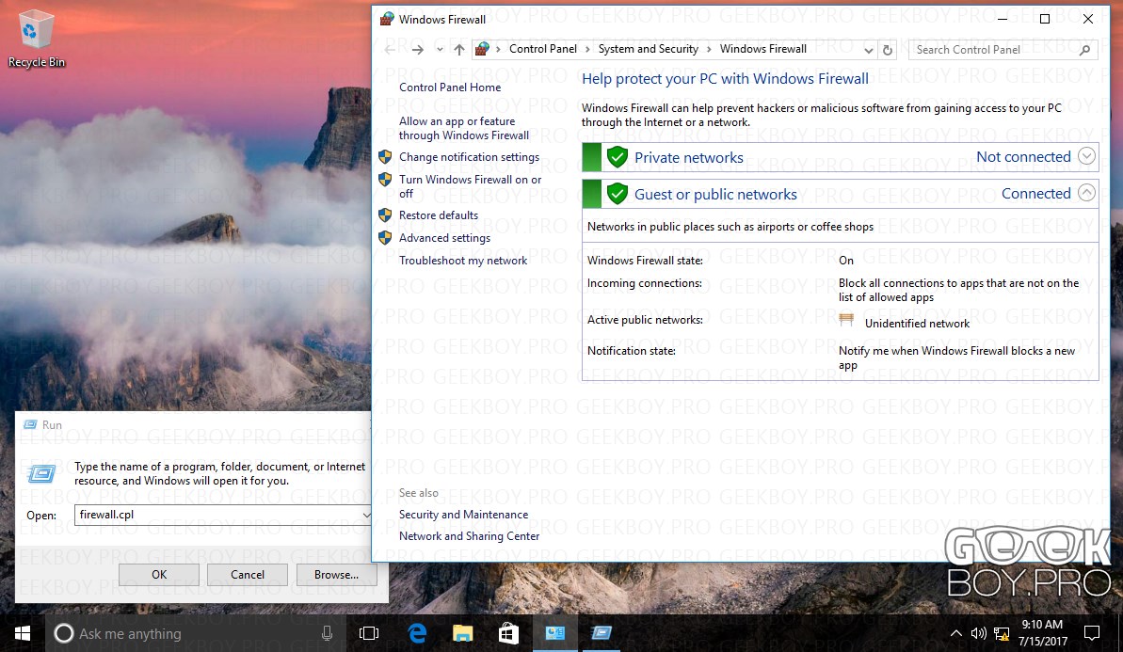Minimize the Windows Firewall window
The width and height of the screenshot is (1123, 652).
click(x=1003, y=20)
